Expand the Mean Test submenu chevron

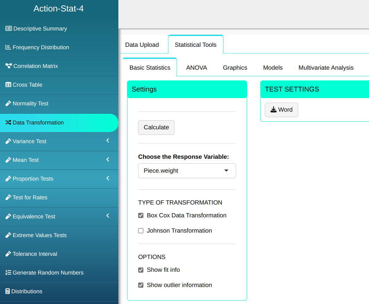click(x=108, y=159)
